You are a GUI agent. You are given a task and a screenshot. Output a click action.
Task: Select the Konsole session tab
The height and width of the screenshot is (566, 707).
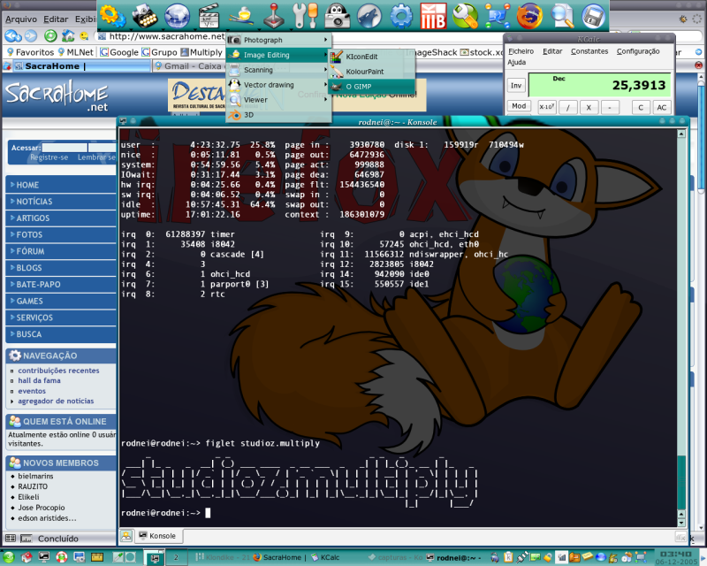click(x=158, y=536)
